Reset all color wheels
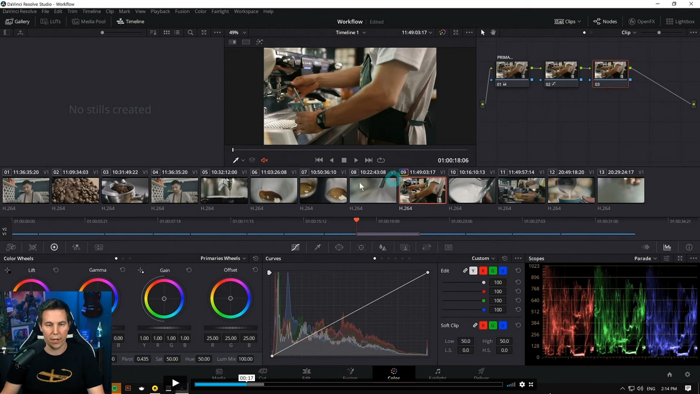The height and width of the screenshot is (394, 700). [256, 259]
